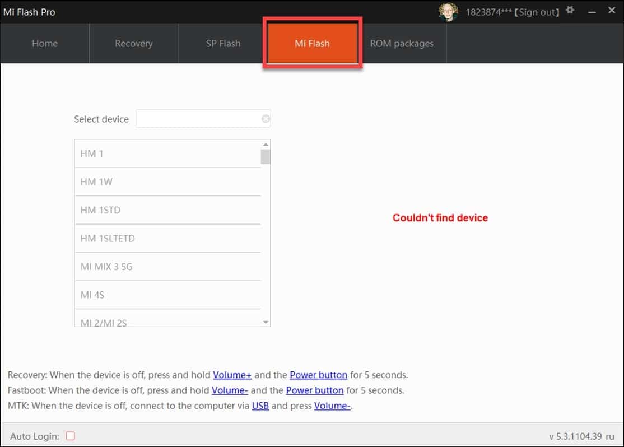
Task: Minimize the Mi Flash Pro window
Action: click(592, 12)
